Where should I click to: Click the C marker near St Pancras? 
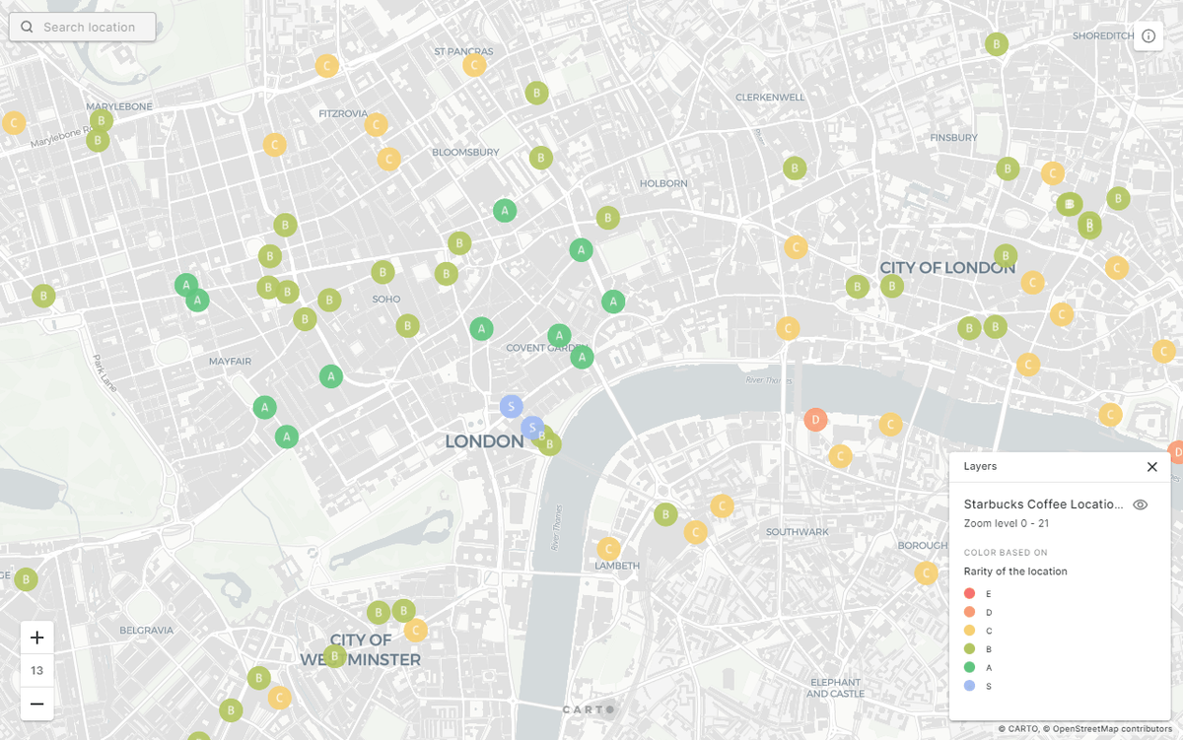click(x=474, y=66)
